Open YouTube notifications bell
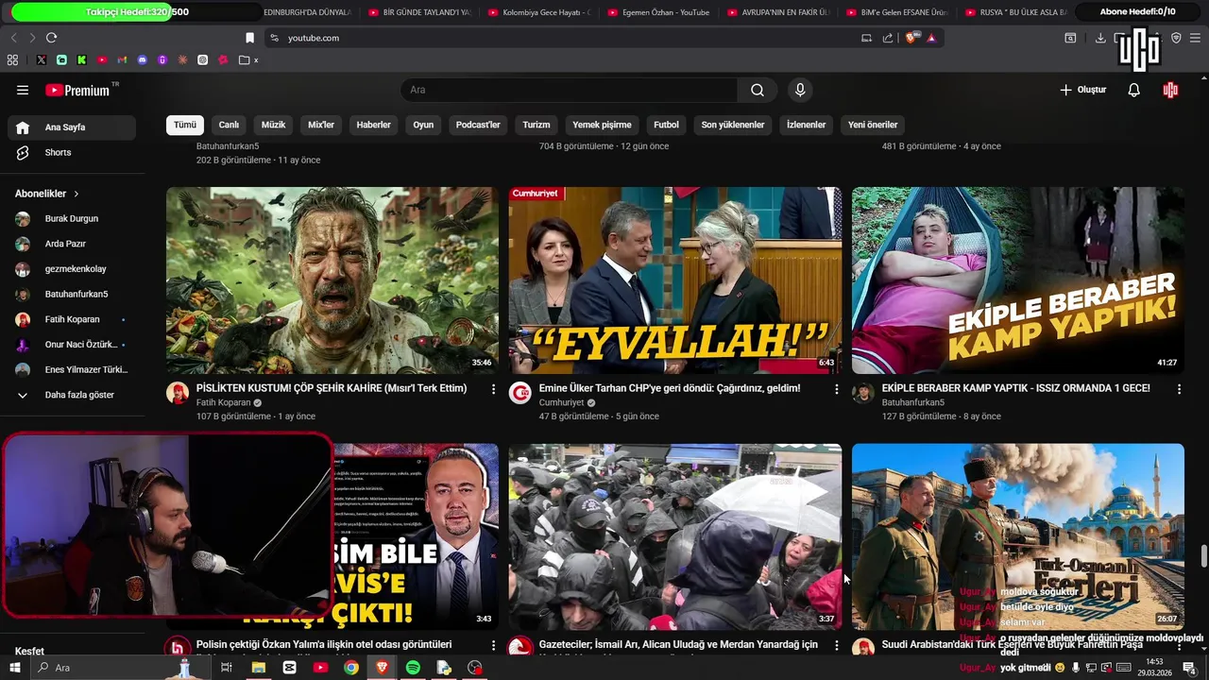Screen dimensions: 1209x680 pyautogui.click(x=1133, y=90)
